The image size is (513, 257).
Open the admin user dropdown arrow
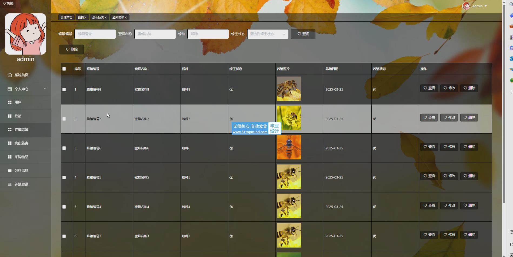click(486, 6)
